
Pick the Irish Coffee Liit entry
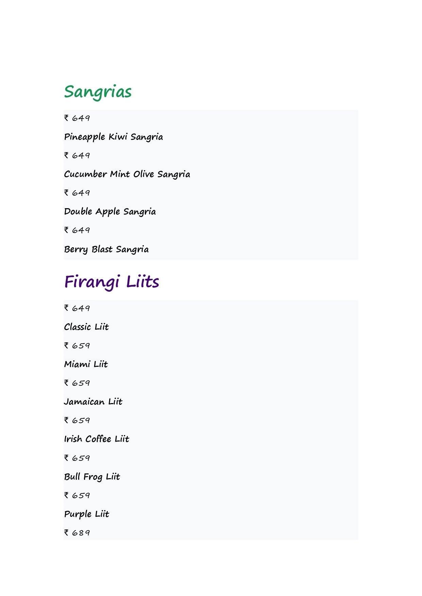point(97,439)
